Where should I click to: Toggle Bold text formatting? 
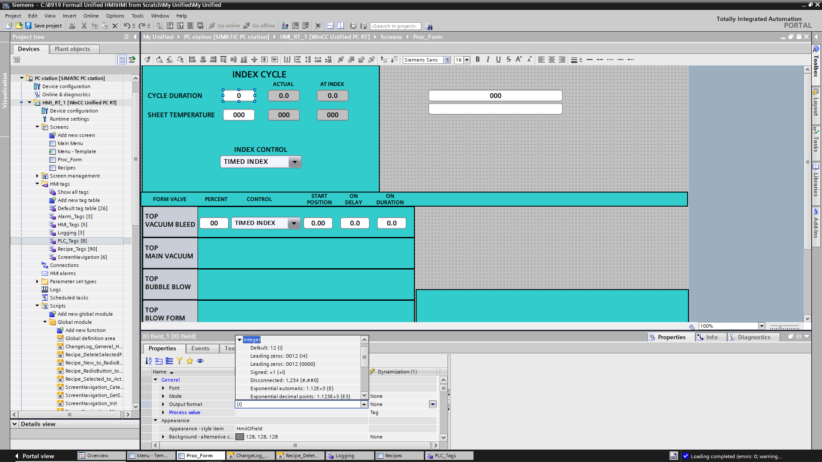pyautogui.click(x=477, y=59)
